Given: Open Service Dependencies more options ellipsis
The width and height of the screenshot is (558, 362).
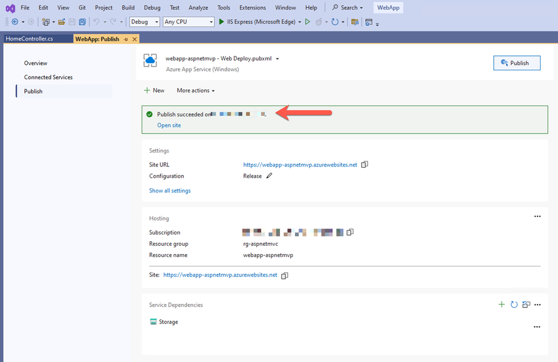Looking at the screenshot, I should (537, 304).
